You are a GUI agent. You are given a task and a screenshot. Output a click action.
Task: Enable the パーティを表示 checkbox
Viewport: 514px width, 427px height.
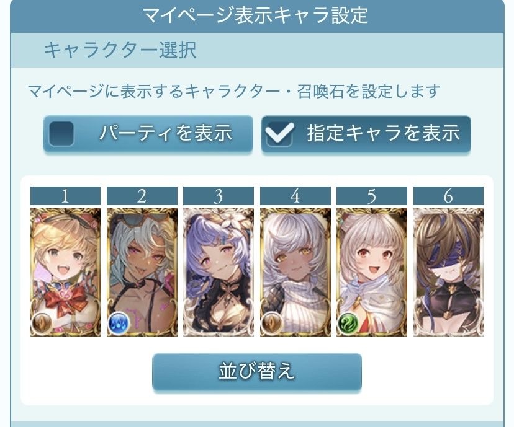click(x=61, y=133)
